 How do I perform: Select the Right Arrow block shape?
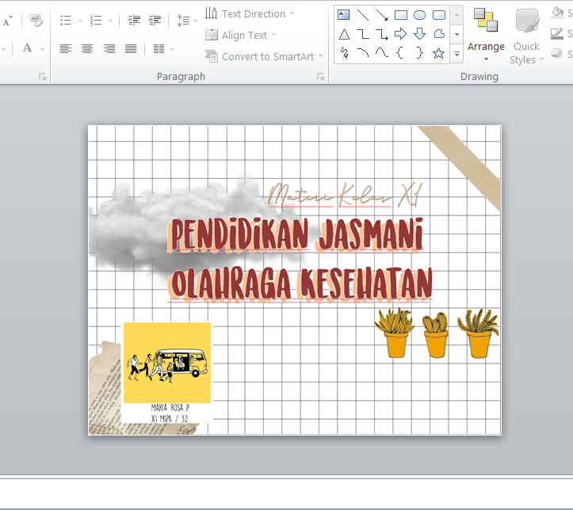[401, 34]
